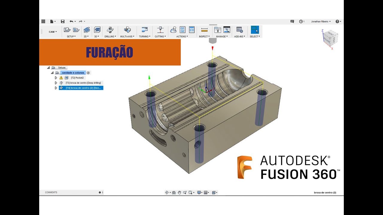Select the 3D milling operation icon
The height and width of the screenshot is (215, 383).
coord(97,30)
